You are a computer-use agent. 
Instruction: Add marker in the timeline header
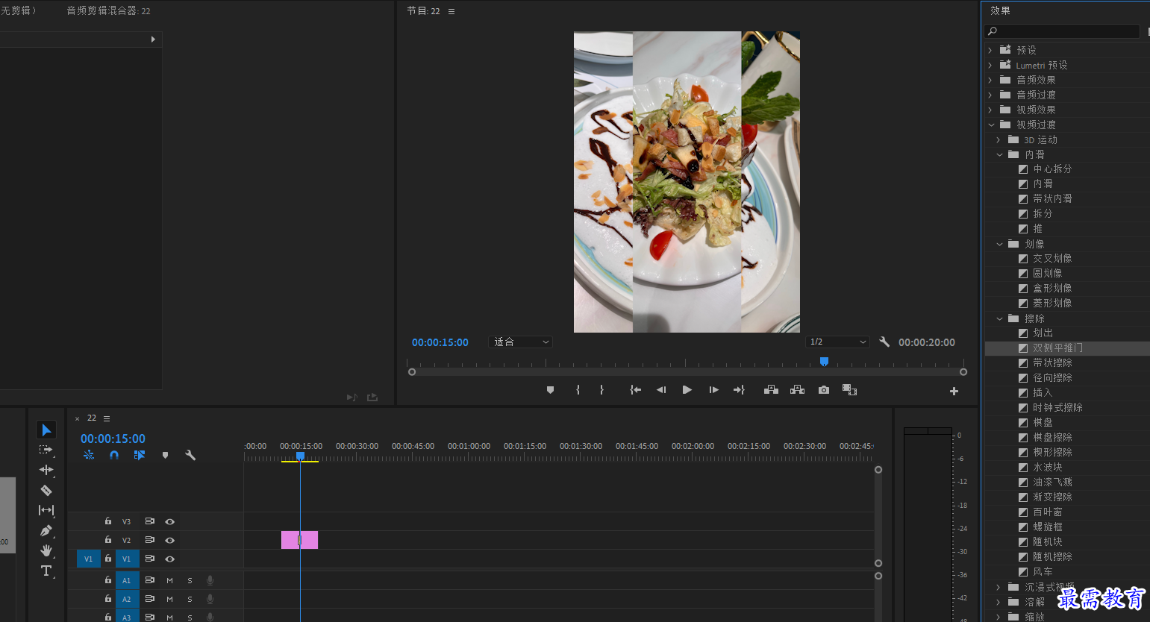[165, 455]
